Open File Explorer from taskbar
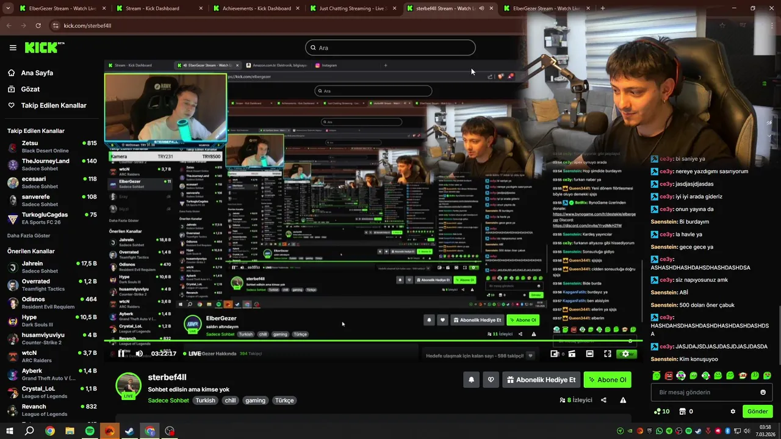Image resolution: width=781 pixels, height=439 pixels. [70, 431]
